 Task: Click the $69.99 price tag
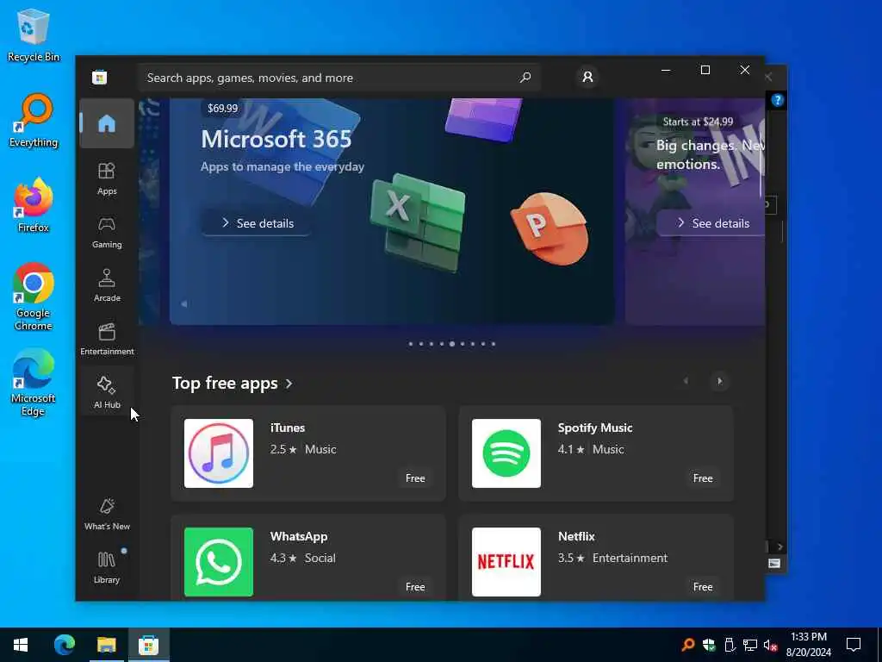(x=223, y=108)
